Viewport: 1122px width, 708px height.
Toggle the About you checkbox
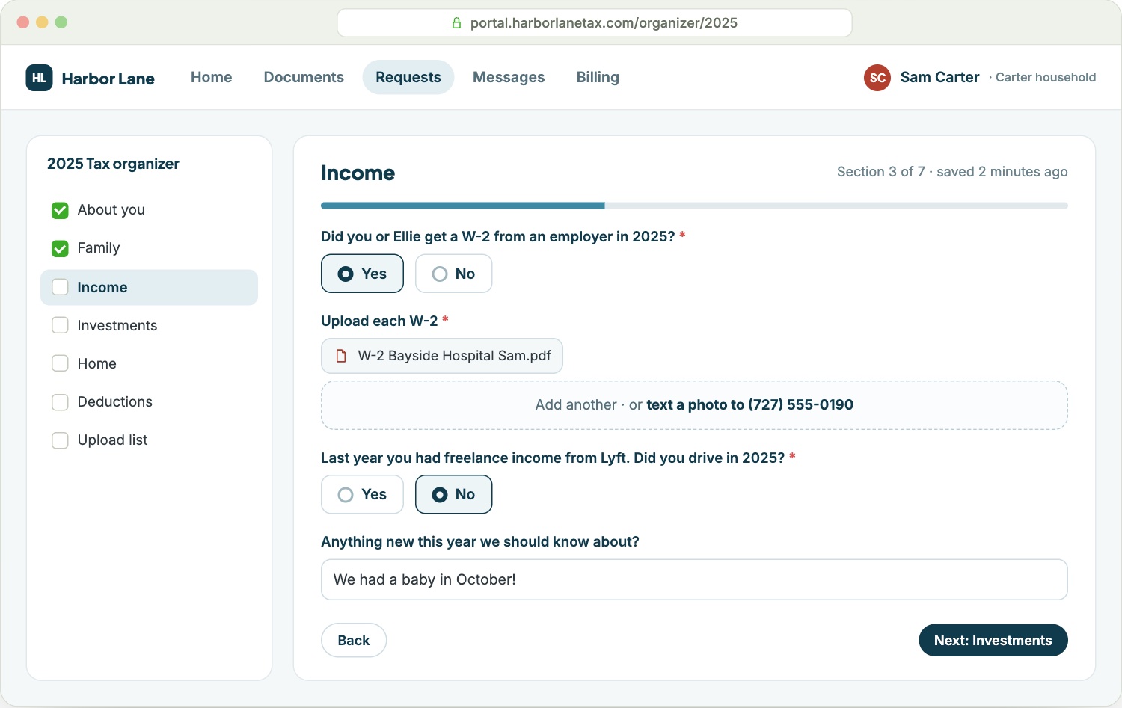(60, 211)
